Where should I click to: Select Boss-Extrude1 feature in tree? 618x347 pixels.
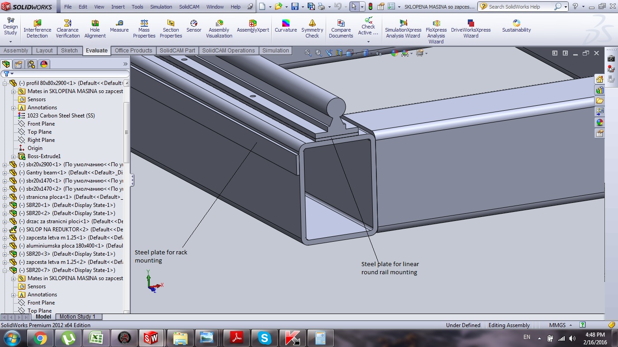44,156
